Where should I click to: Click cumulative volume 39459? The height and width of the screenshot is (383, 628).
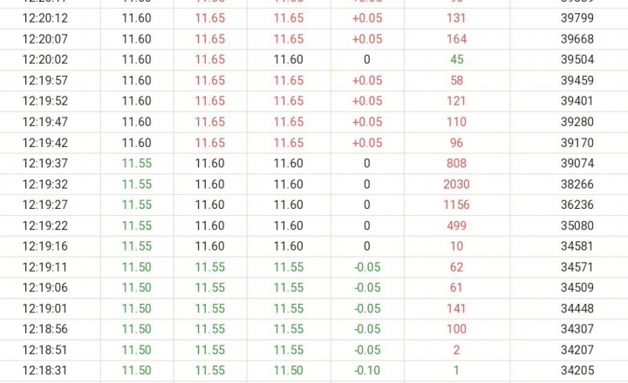click(577, 80)
